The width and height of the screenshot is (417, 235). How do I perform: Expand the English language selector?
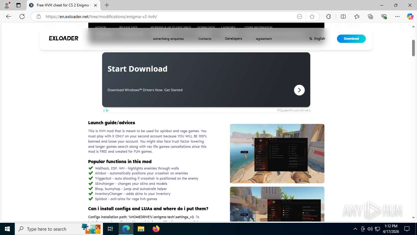[317, 39]
